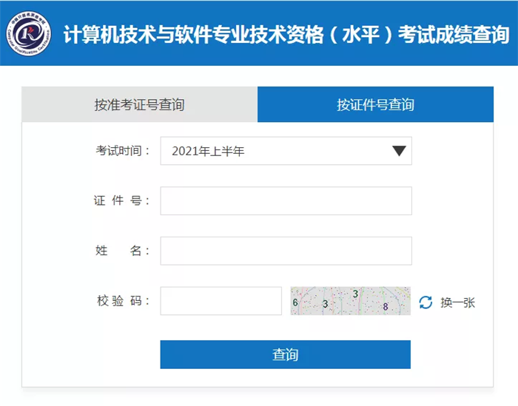Focus the 证件号 input field
Image resolution: width=518 pixels, height=406 pixels.
pos(286,200)
